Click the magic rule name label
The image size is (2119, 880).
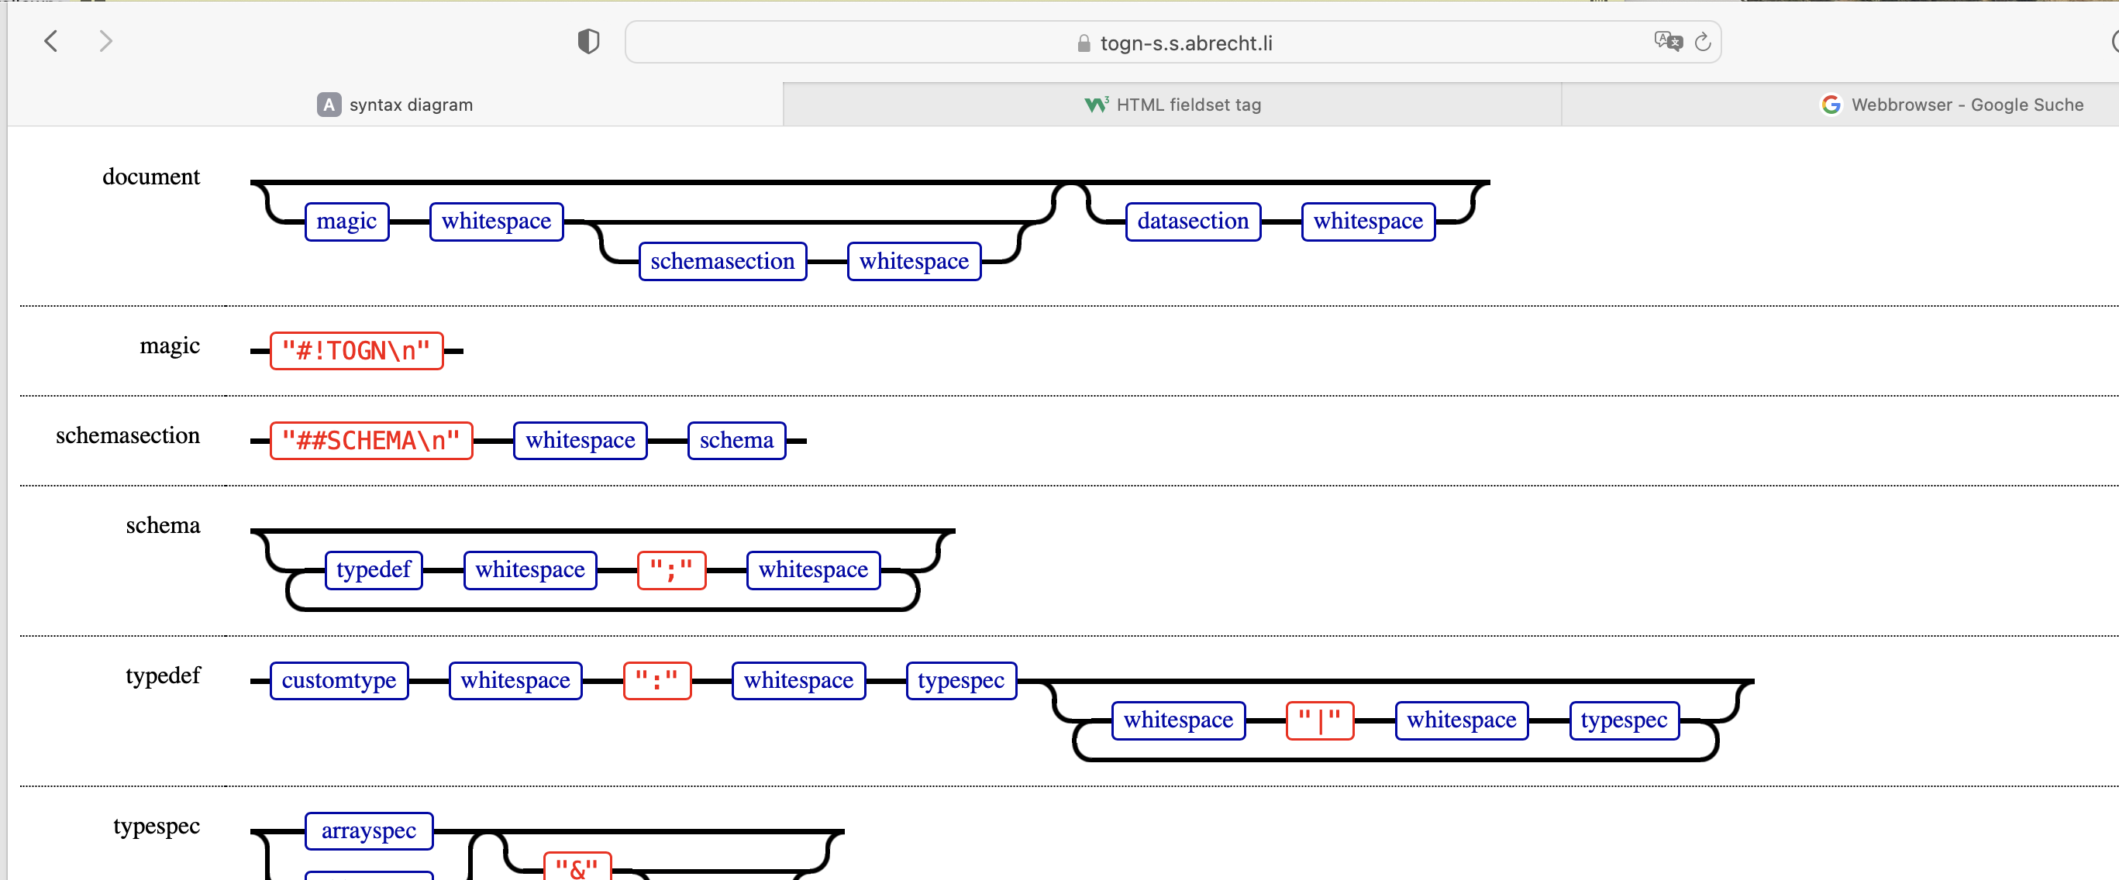[170, 346]
